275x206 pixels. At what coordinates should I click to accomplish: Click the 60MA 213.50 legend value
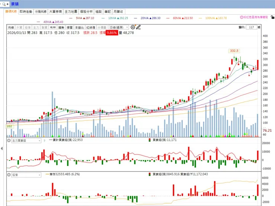(183, 18)
